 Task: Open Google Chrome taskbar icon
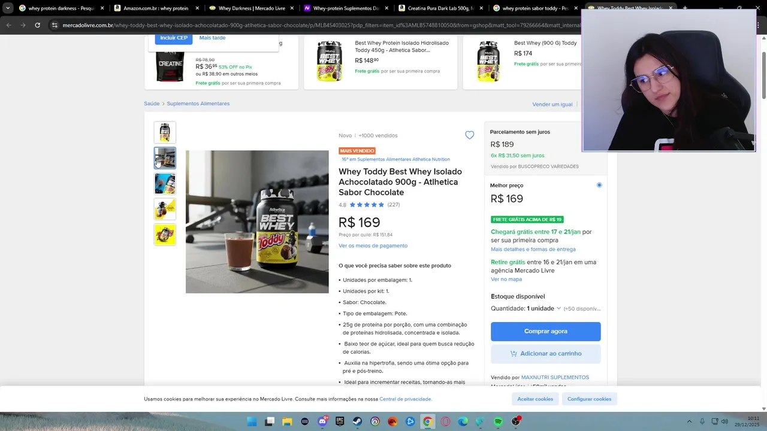[x=427, y=421]
